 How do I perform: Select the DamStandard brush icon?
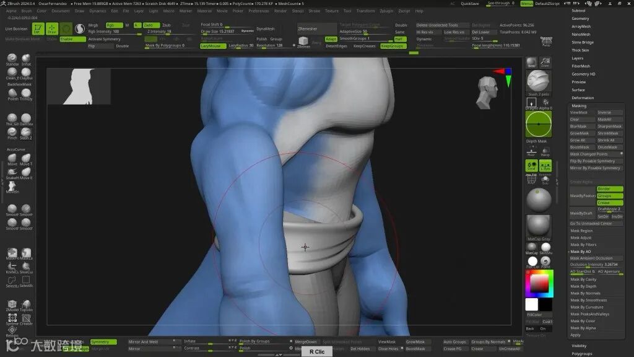point(26,119)
